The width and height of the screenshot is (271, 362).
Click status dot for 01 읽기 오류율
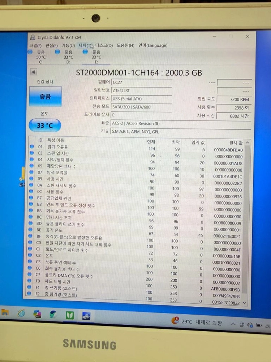(32, 146)
